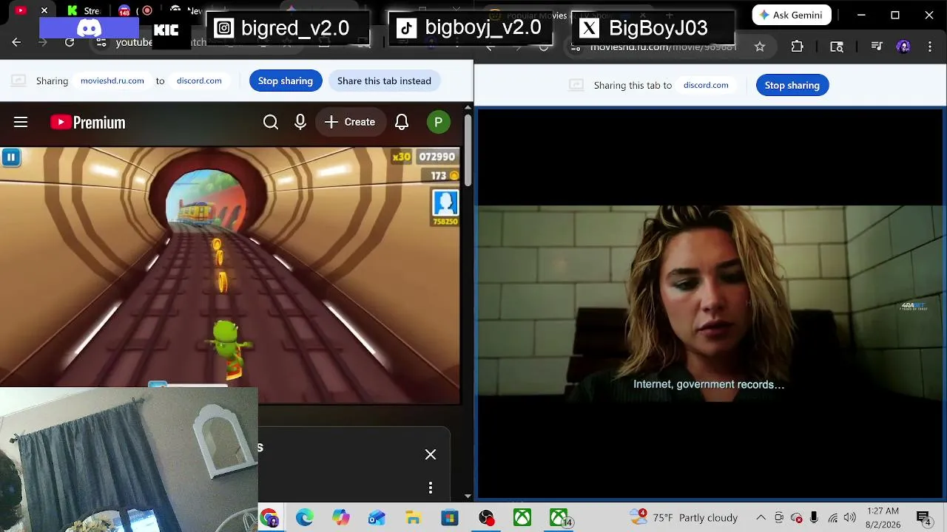Close the active YouTube browser tab
This screenshot has height=532, width=947.
coord(44,10)
